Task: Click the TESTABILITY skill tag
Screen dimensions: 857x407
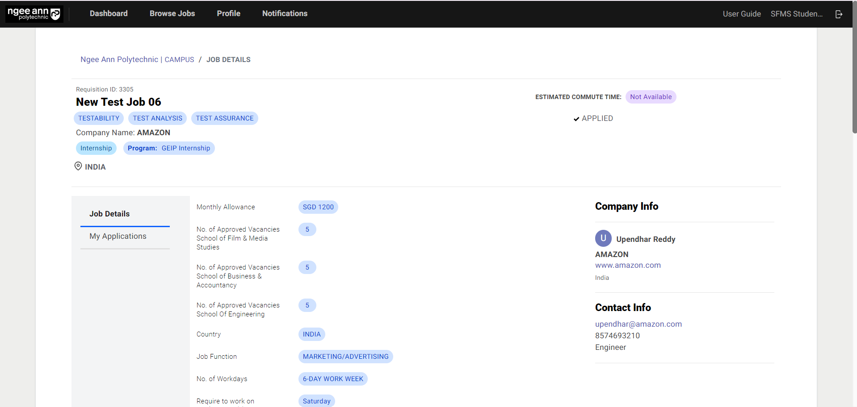Action: click(99, 118)
